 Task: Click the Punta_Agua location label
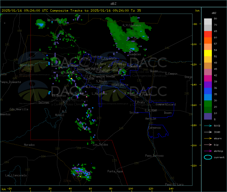(x=115, y=171)
